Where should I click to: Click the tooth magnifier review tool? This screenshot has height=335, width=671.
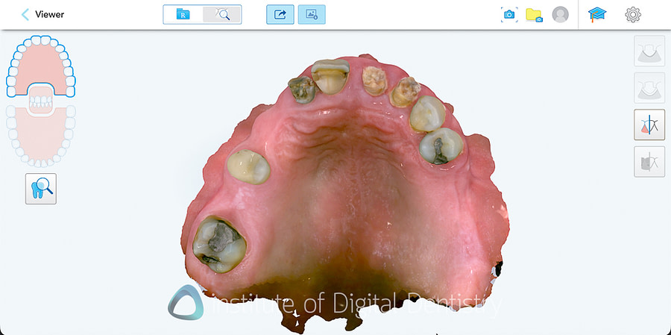click(41, 189)
